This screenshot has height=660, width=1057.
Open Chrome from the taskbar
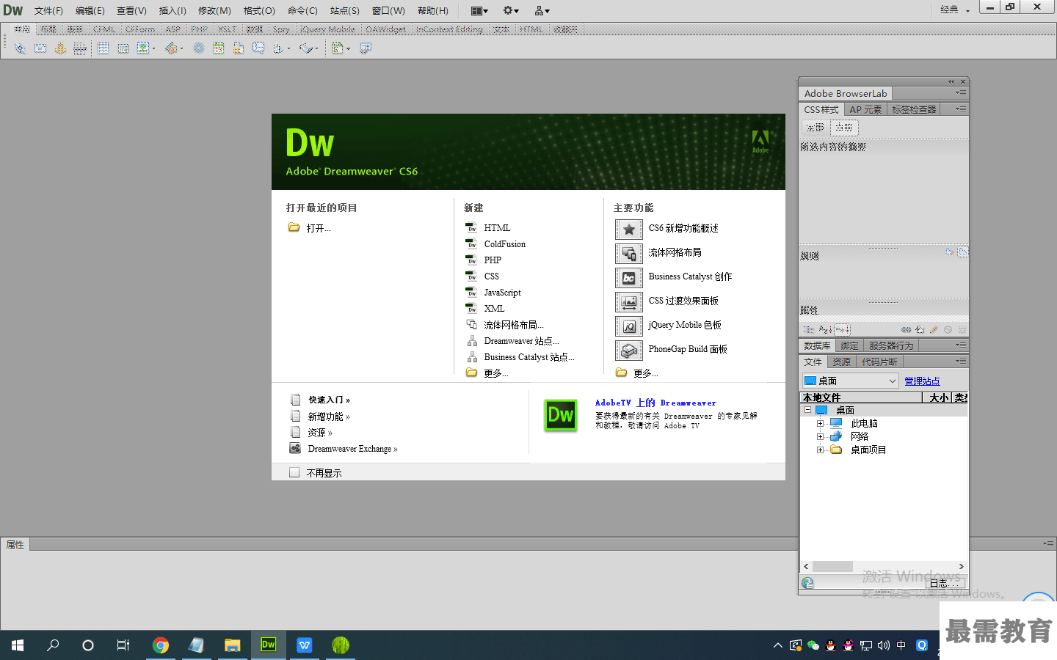coord(161,645)
